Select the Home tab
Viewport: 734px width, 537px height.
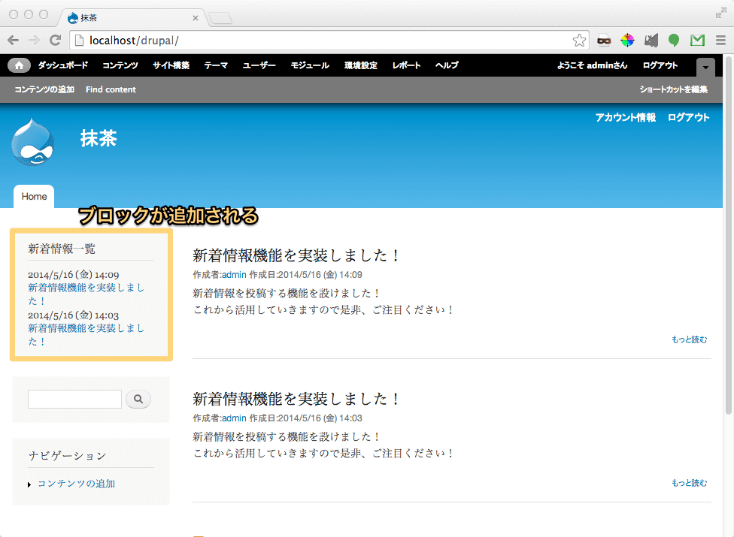(x=34, y=196)
